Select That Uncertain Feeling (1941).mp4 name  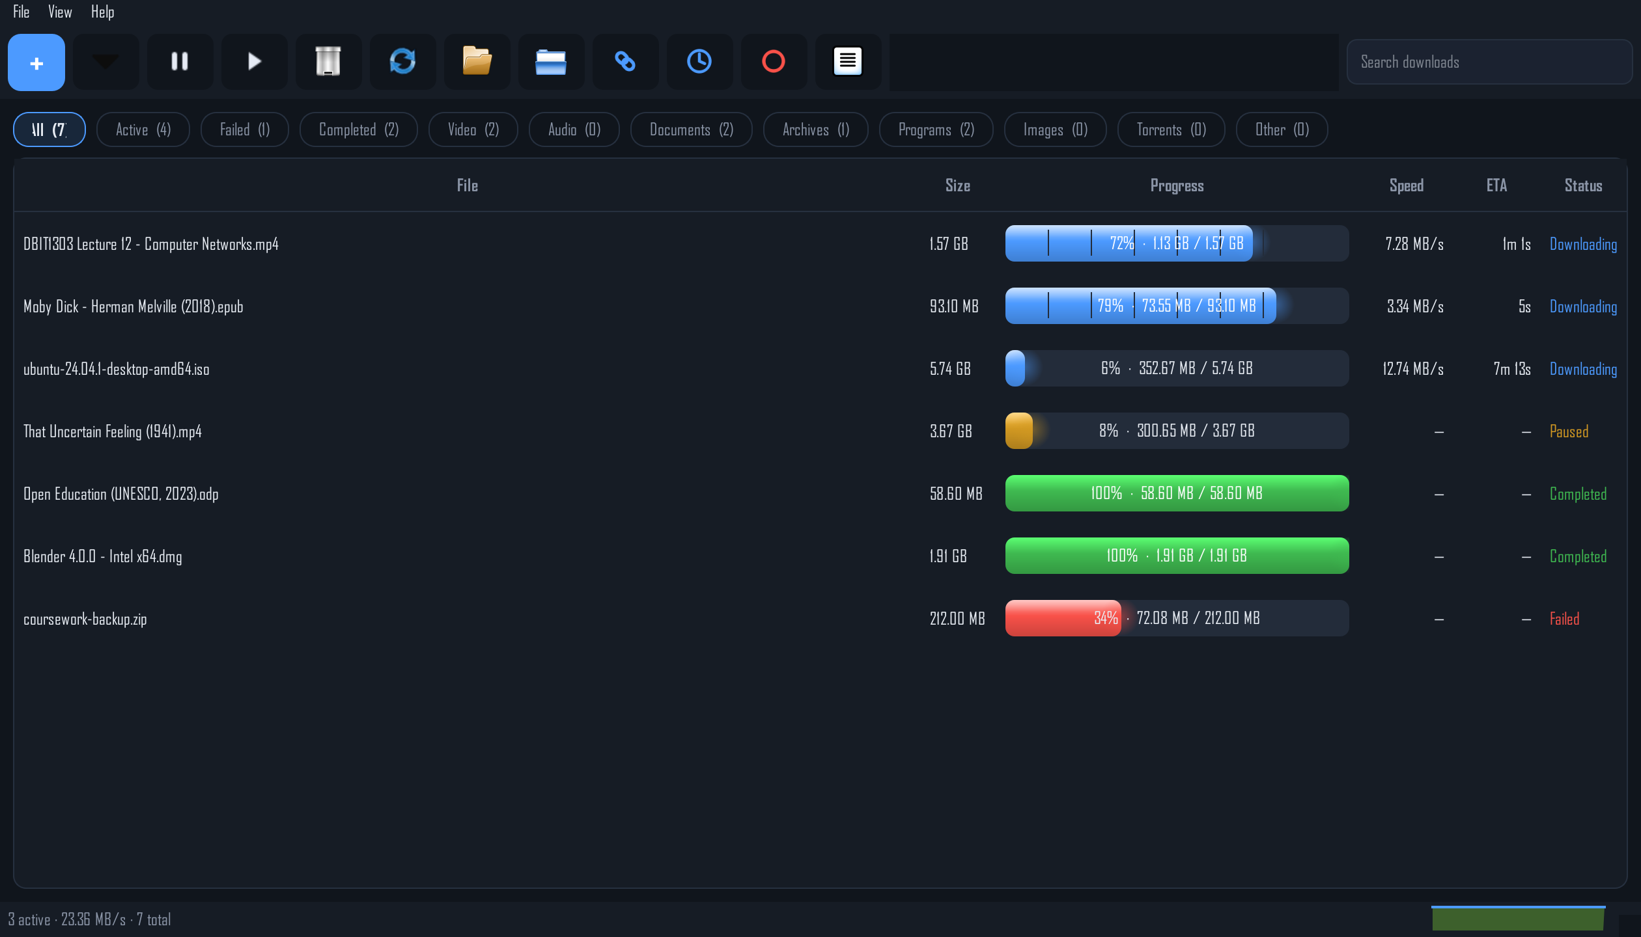click(113, 431)
